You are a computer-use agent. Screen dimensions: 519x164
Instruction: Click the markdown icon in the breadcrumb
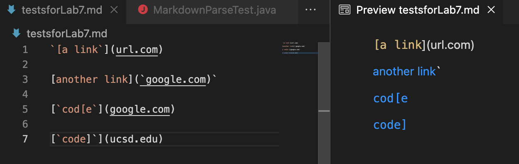click(17, 34)
